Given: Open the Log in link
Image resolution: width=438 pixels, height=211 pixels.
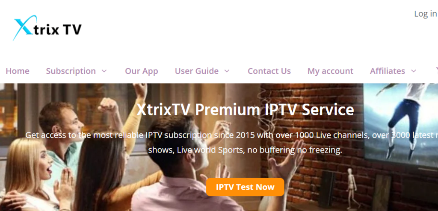Looking at the screenshot, I should click(x=426, y=13).
